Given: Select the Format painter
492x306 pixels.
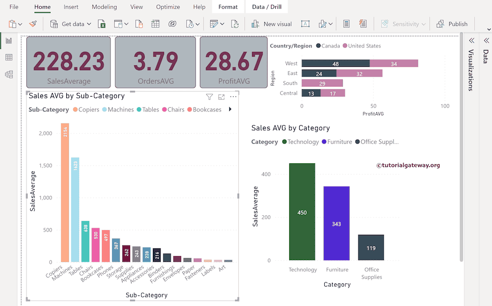Looking at the screenshot, I should tap(33, 24).
